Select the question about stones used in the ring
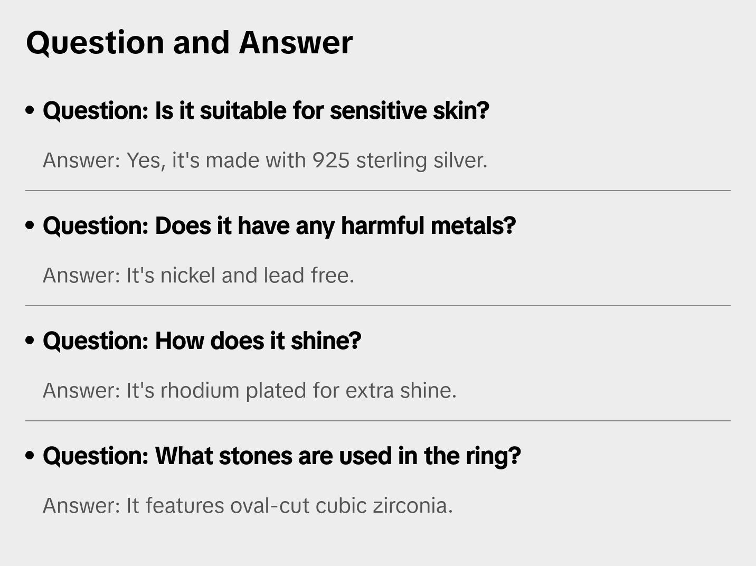The image size is (756, 566). click(x=282, y=456)
